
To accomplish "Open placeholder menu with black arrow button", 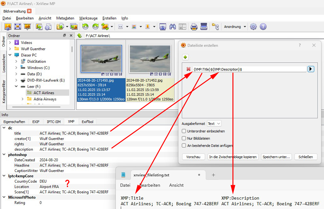I will (x=311, y=69).
